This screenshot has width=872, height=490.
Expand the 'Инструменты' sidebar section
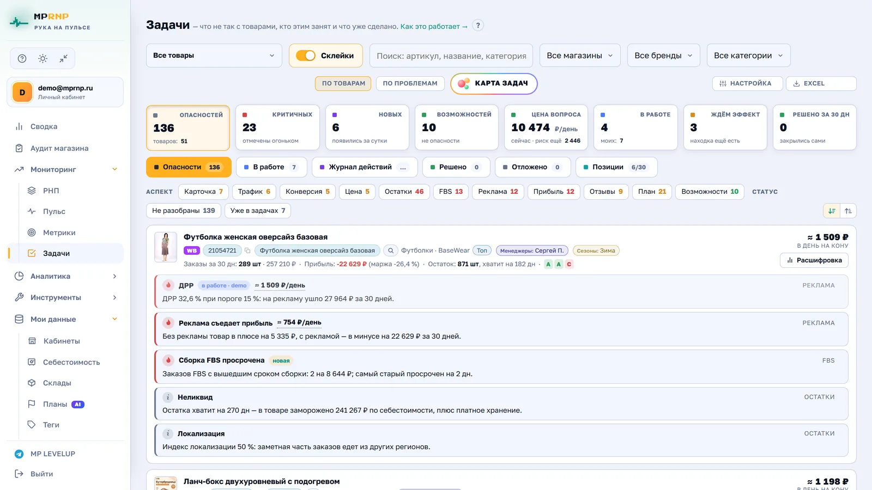coord(65,297)
